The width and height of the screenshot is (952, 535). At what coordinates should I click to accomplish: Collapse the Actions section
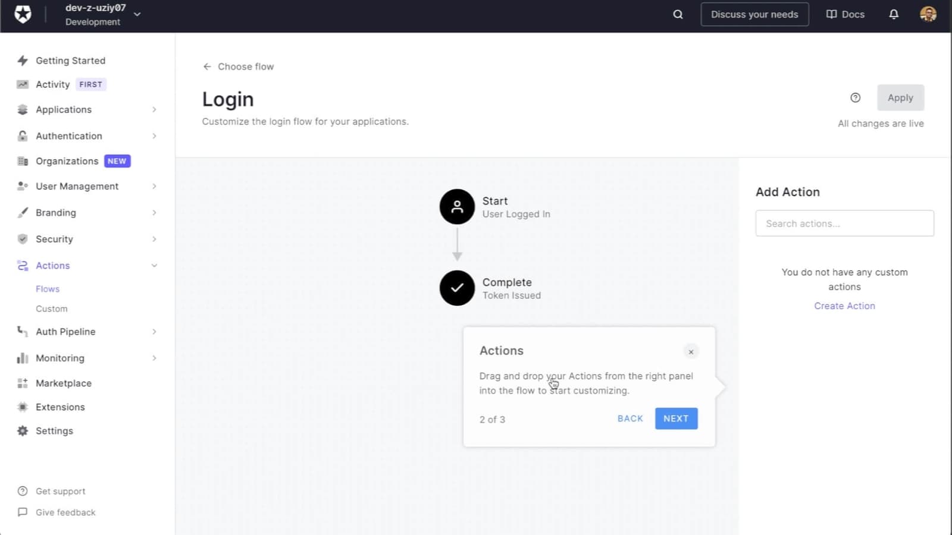154,265
